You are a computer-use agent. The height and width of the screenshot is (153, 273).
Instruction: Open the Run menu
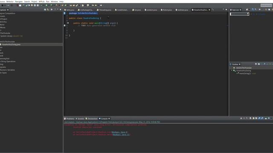click(48, 1)
